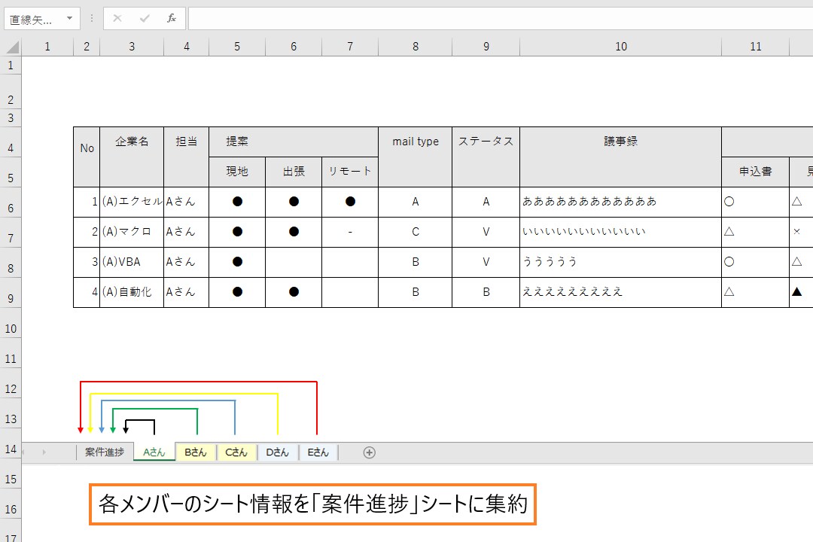
Task: Open the insert function fx dialog
Action: click(172, 19)
